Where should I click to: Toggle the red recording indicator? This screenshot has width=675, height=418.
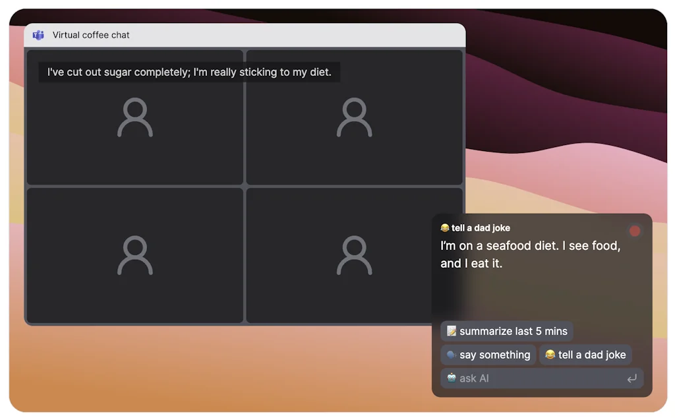click(x=634, y=231)
